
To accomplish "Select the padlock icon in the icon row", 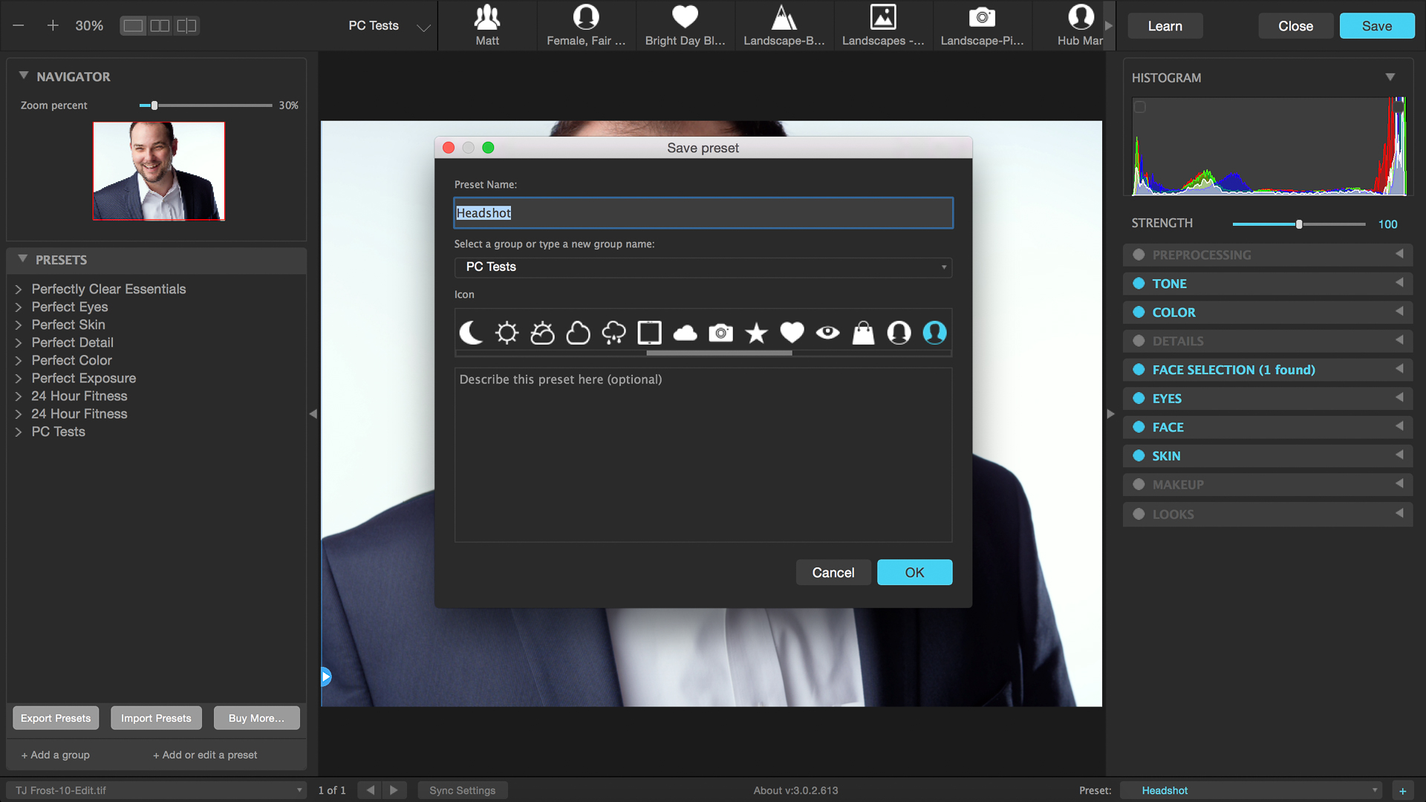I will (x=863, y=333).
